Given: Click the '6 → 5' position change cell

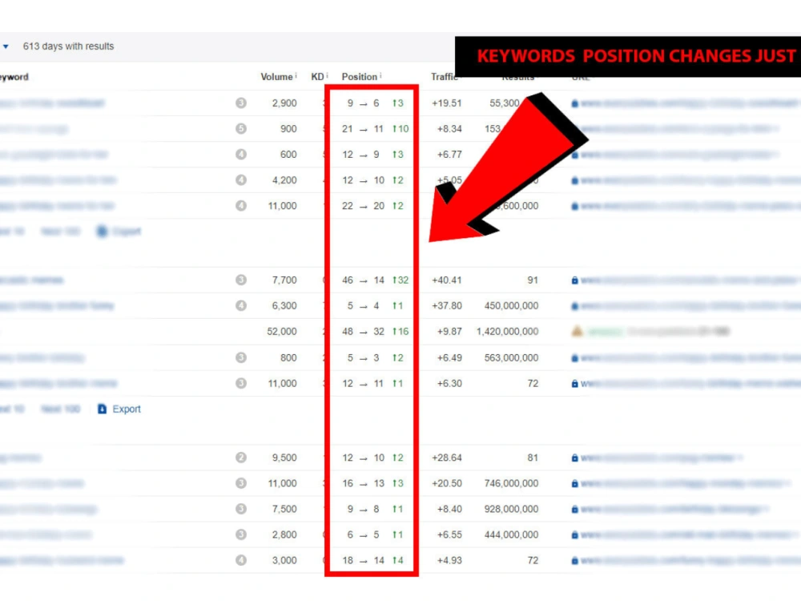Looking at the screenshot, I should point(374,534).
